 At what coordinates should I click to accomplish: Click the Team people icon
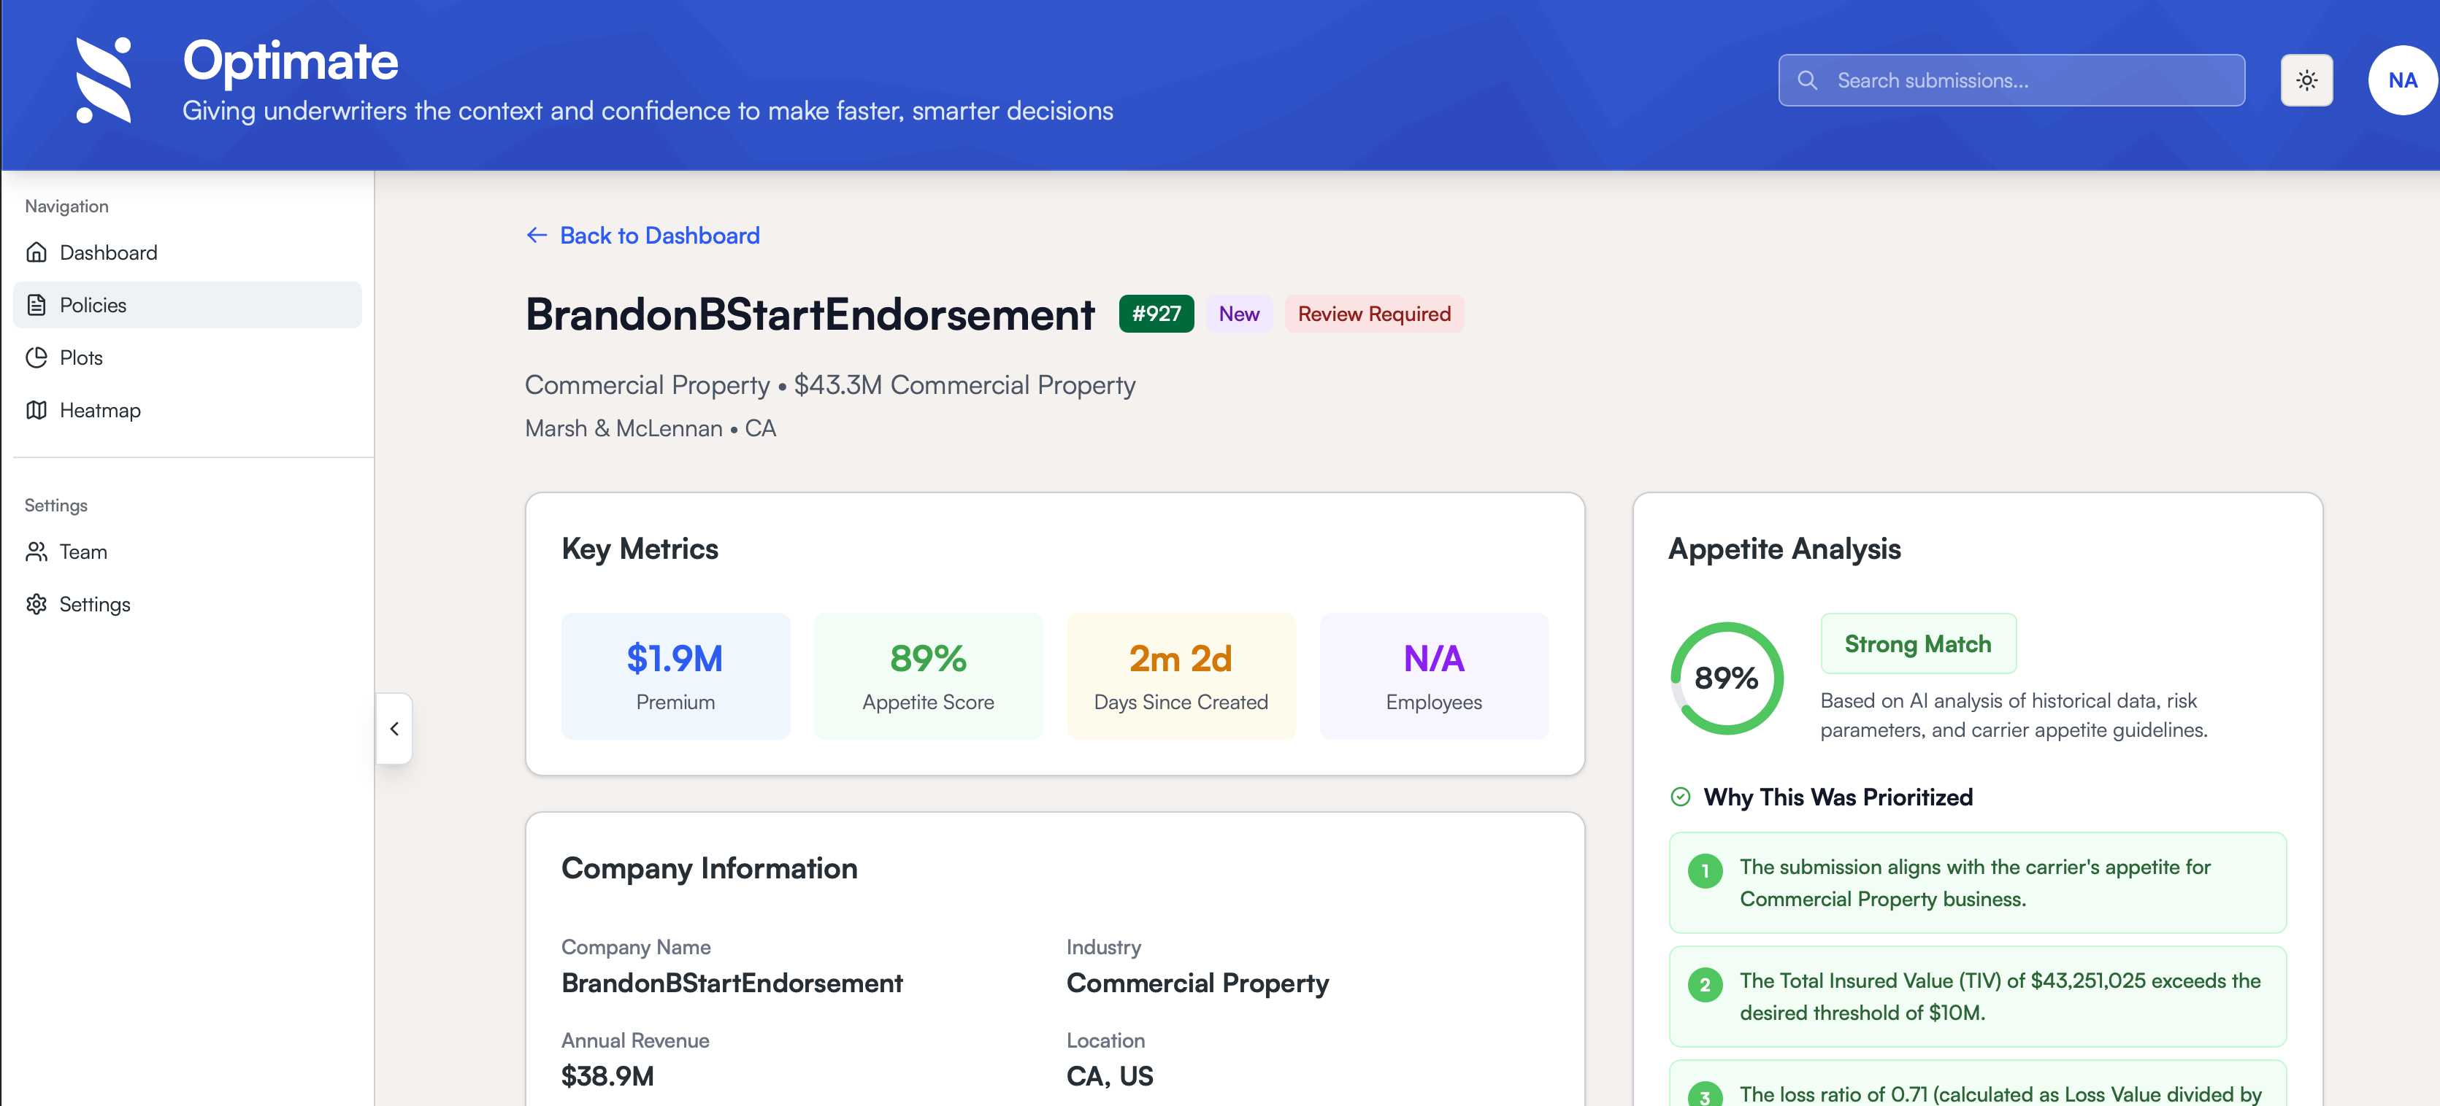click(37, 552)
